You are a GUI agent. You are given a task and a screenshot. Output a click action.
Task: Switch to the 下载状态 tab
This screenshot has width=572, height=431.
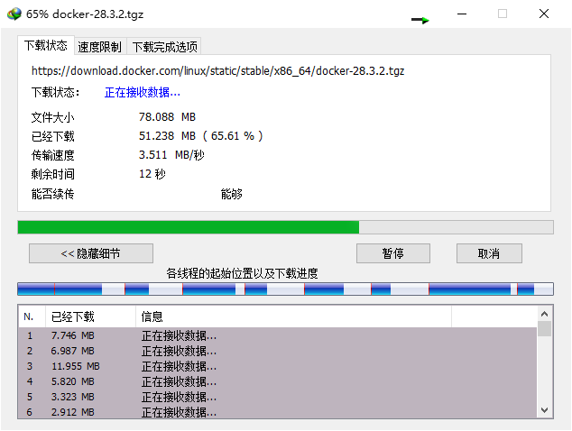(x=46, y=46)
